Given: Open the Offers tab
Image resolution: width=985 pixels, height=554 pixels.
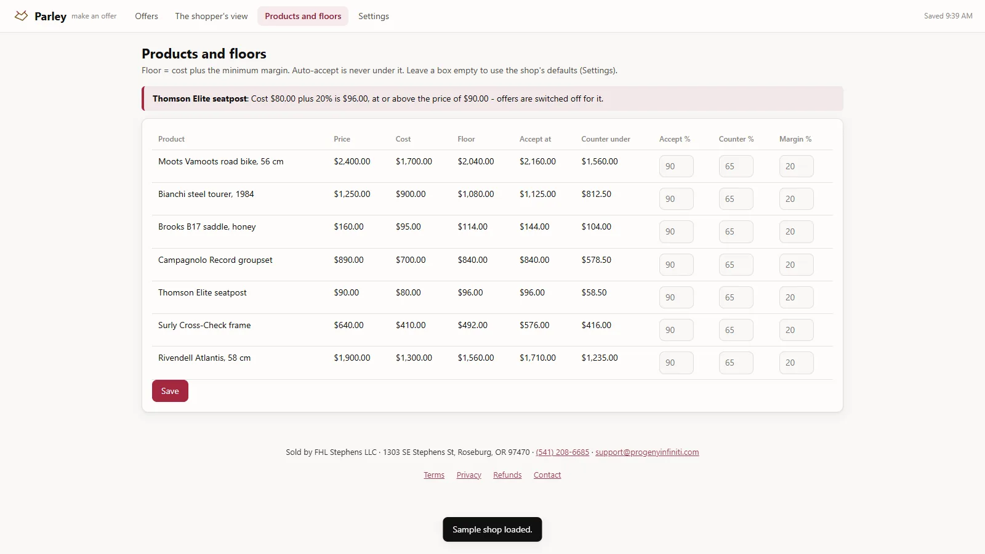Looking at the screenshot, I should click(147, 16).
